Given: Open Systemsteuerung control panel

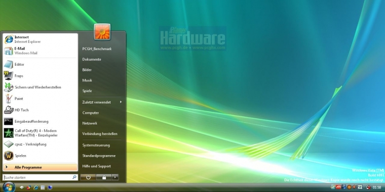Looking at the screenshot, I should pyautogui.click(x=96, y=145).
